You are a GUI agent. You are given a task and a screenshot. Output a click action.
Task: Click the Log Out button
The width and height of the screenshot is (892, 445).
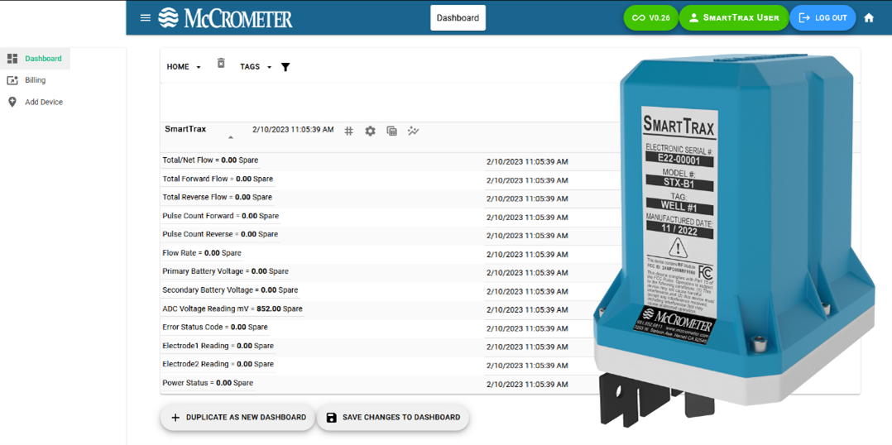[822, 17]
